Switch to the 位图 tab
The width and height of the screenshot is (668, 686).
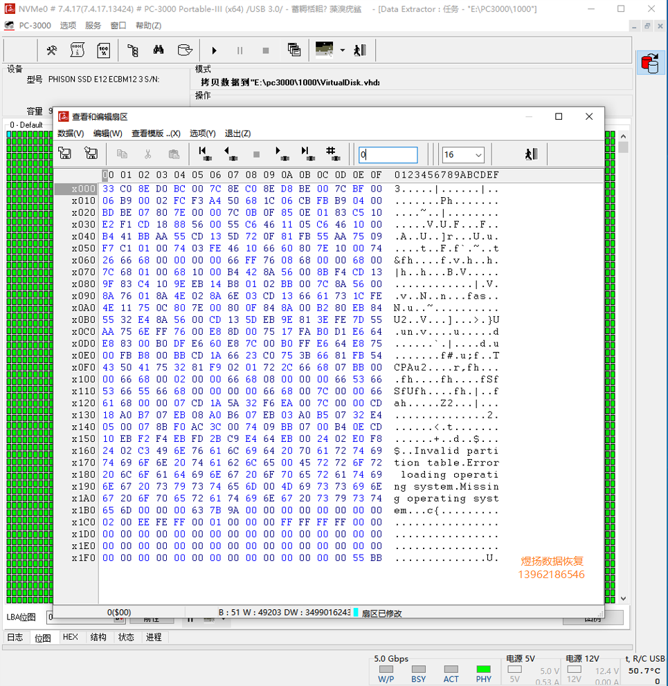pyautogui.click(x=43, y=638)
